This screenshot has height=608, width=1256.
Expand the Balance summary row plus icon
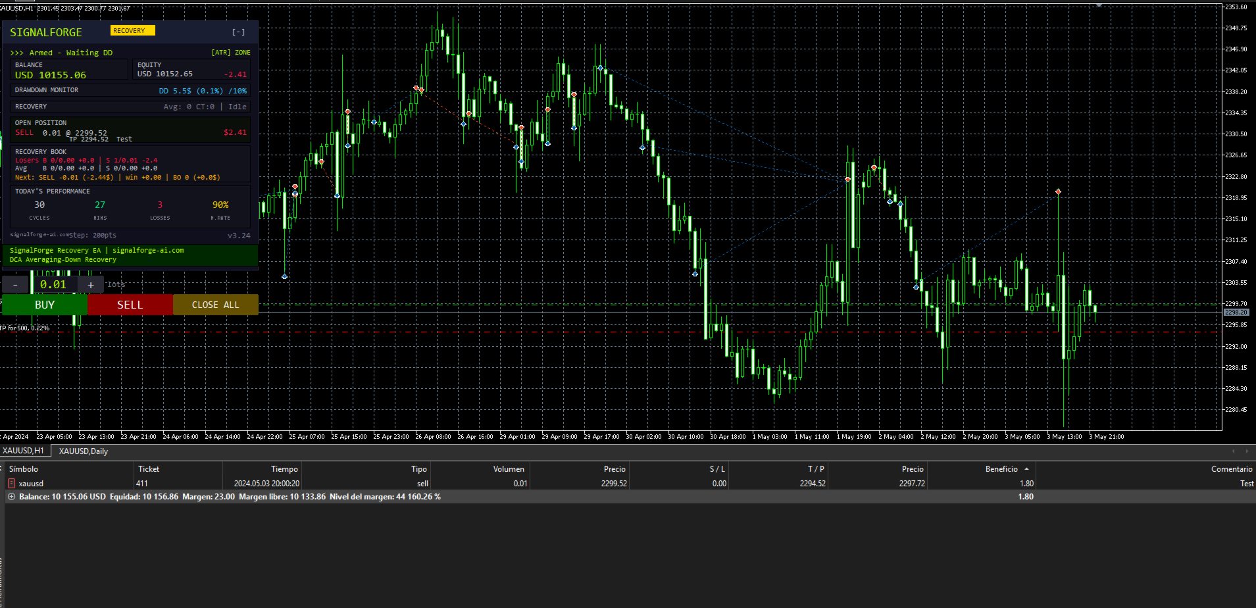click(x=11, y=497)
